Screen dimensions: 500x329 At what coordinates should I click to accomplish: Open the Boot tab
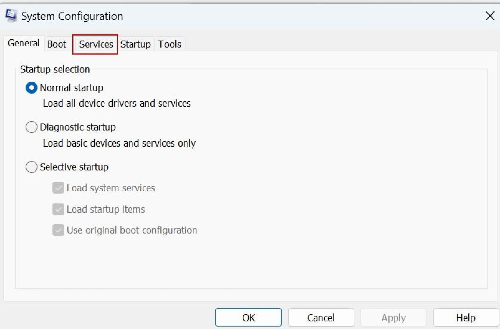point(57,44)
